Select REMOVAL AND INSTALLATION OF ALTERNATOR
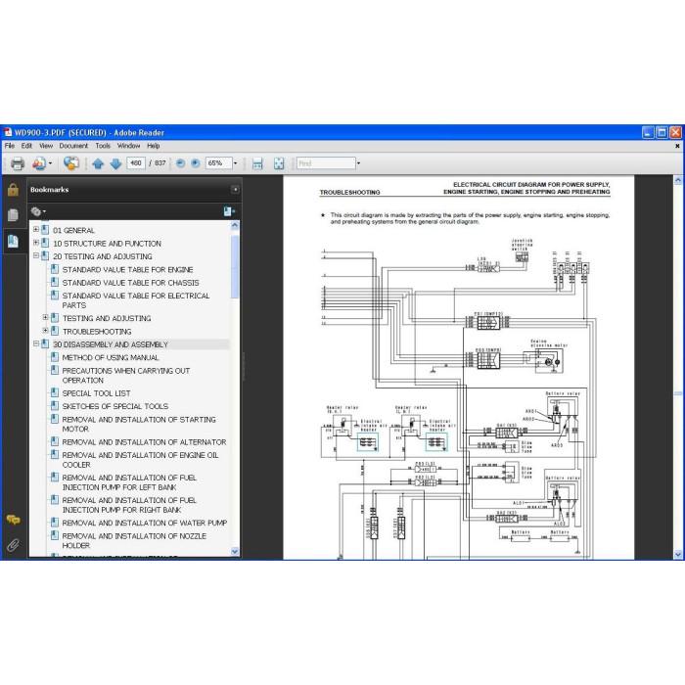 tap(144, 442)
